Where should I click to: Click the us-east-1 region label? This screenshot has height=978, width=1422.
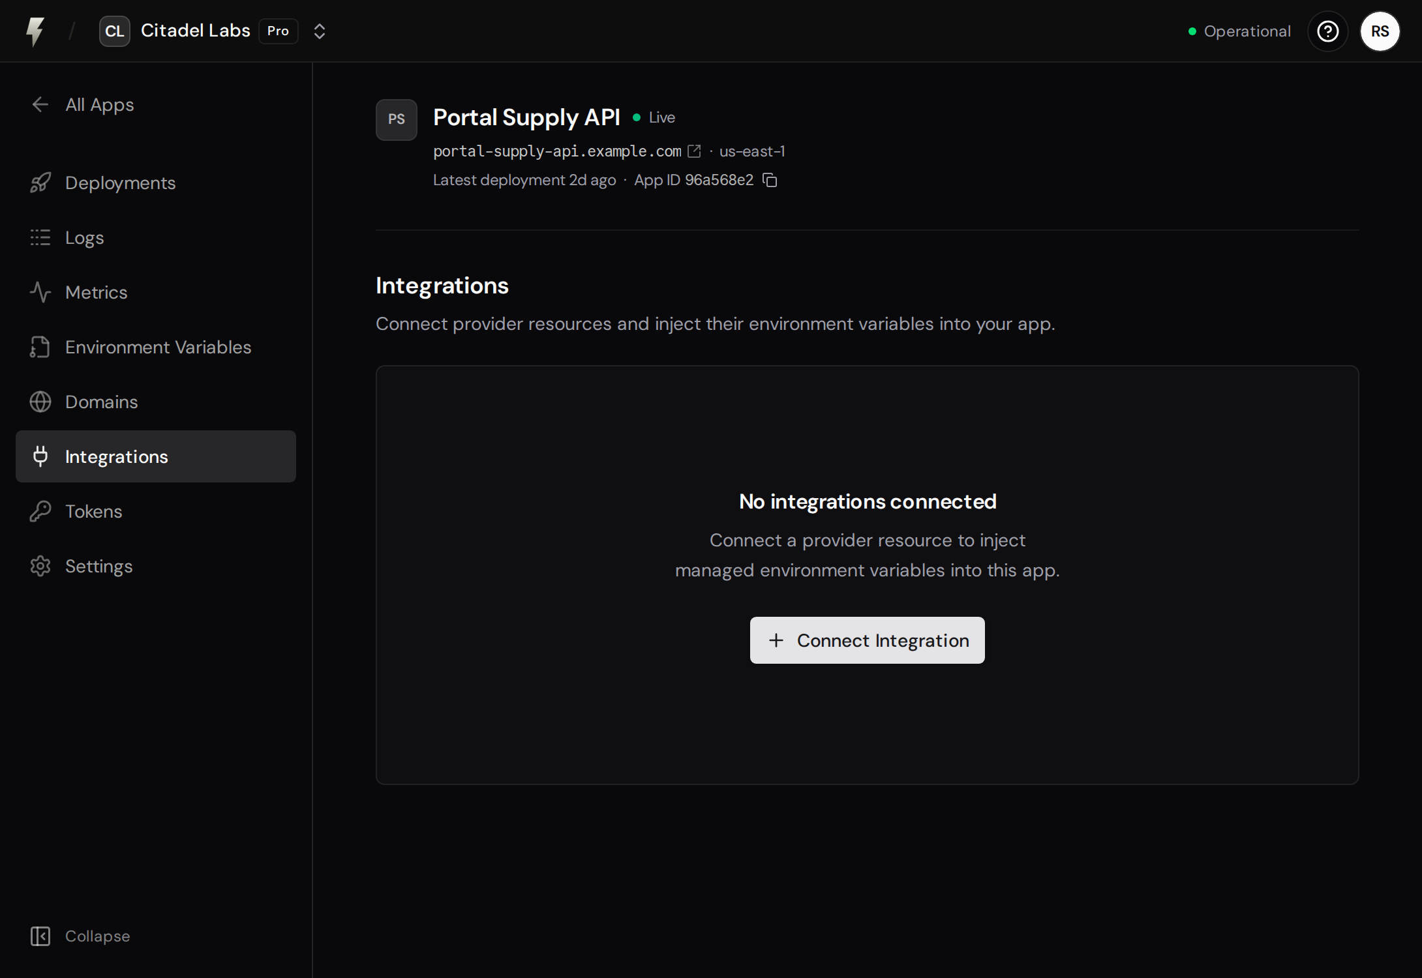point(752,151)
